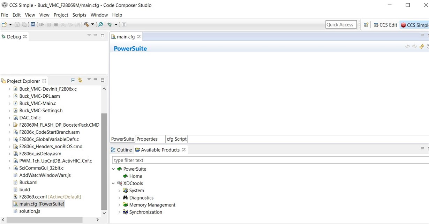Image resolution: width=429 pixels, height=224 pixels.
Task: Click the New wizard toolbar icon
Action: (x=4, y=24)
